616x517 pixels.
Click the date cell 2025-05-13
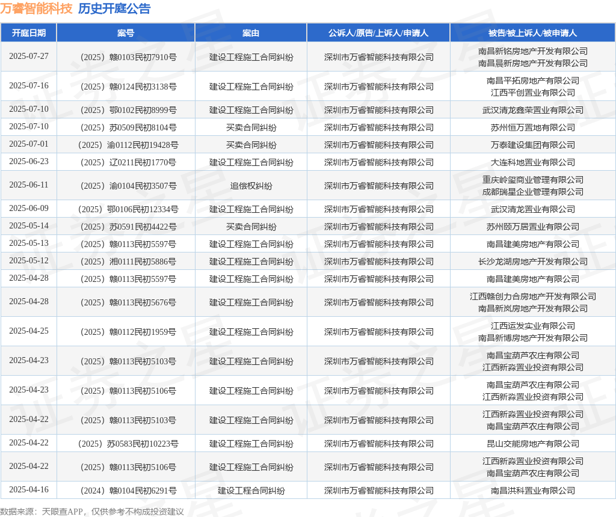(x=29, y=243)
